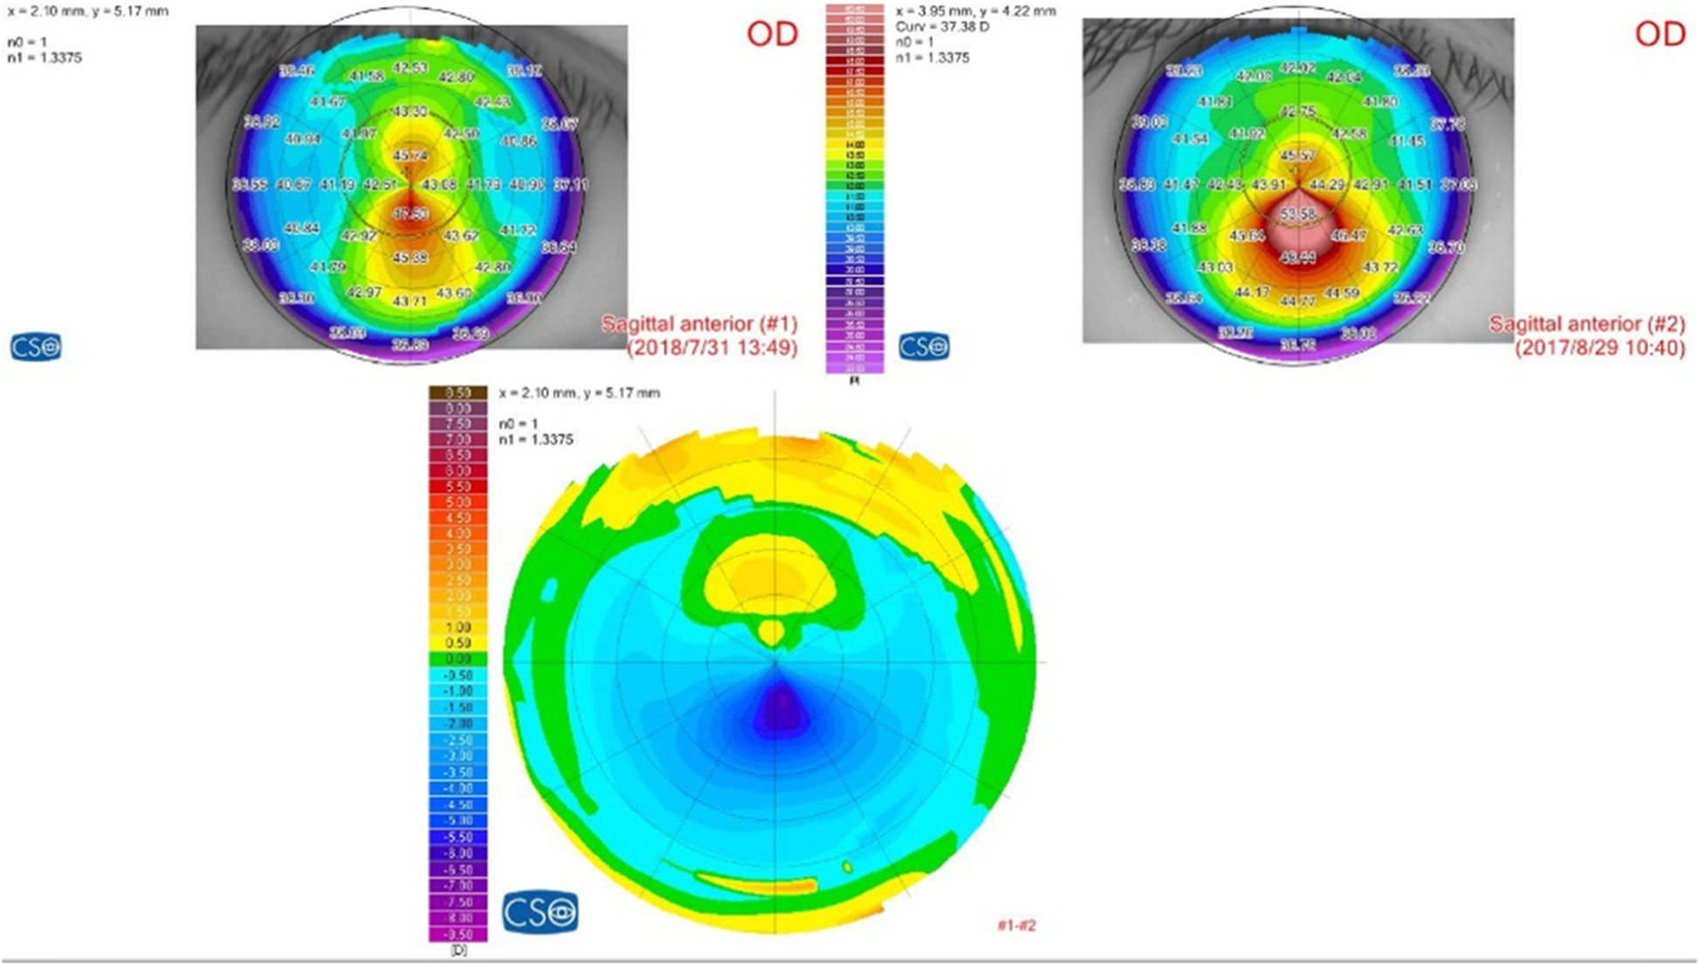Click the 41.45 value on map #2
The image size is (1699, 966).
[x=1407, y=141]
